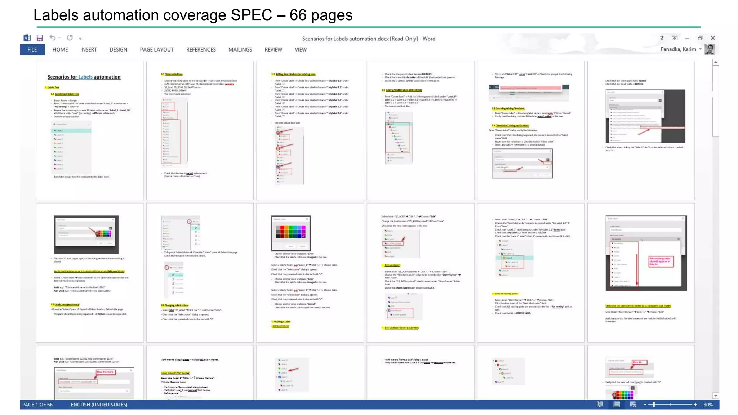Image resolution: width=738 pixels, height=415 pixels.
Task: Open Ribbon Display Options
Action: tap(675, 38)
